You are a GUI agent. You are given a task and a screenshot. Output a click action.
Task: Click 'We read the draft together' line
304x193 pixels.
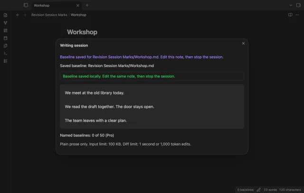pyautogui.click(x=109, y=106)
